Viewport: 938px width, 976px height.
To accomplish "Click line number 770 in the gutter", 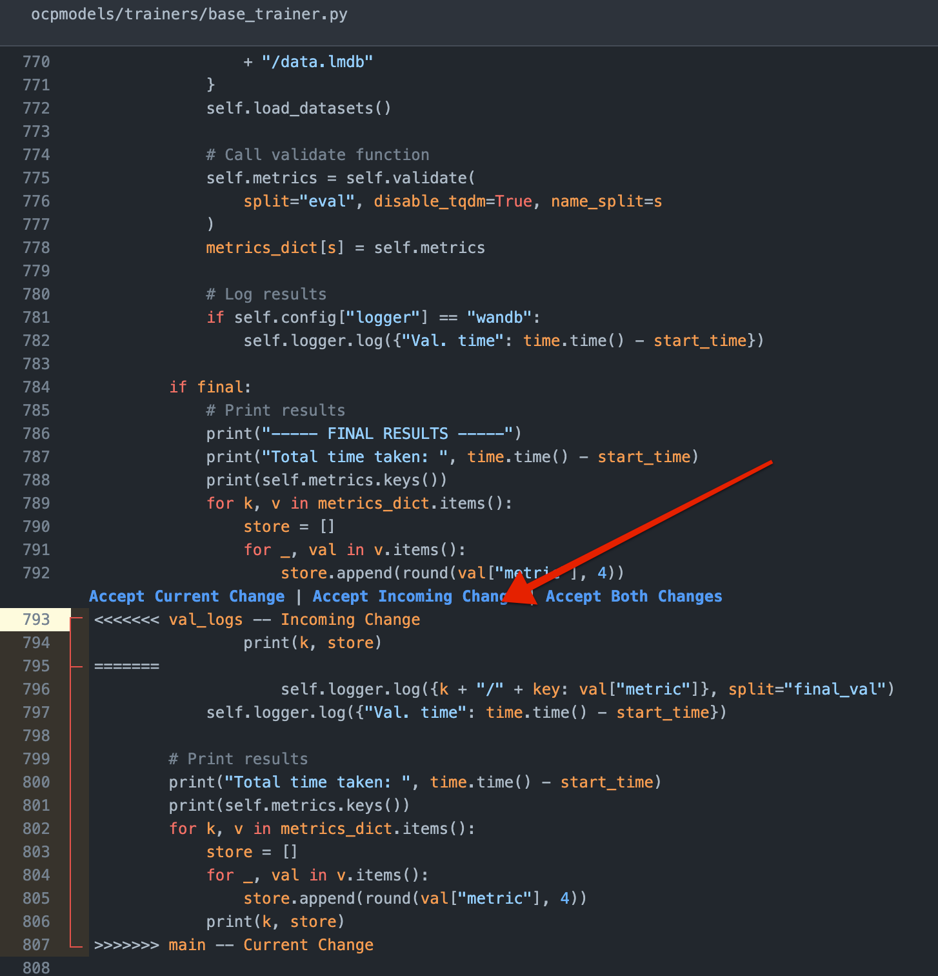I will point(36,62).
